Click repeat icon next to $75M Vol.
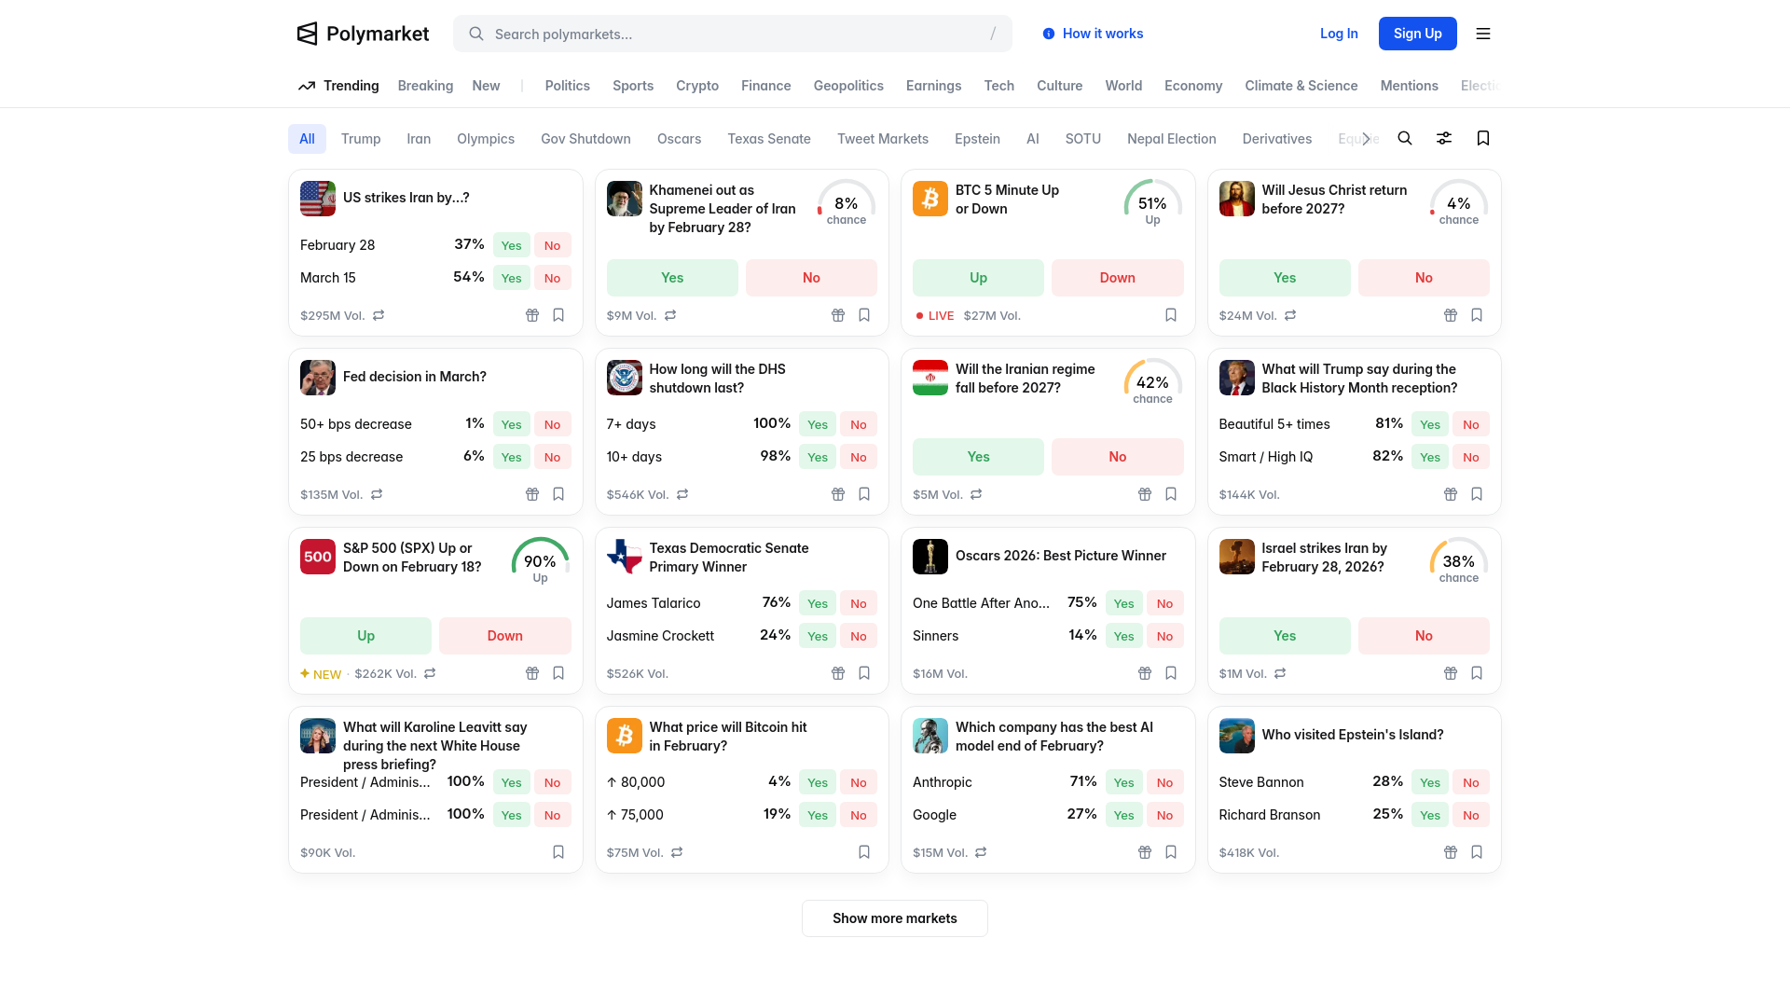This screenshot has height=1007, width=1790. click(677, 852)
